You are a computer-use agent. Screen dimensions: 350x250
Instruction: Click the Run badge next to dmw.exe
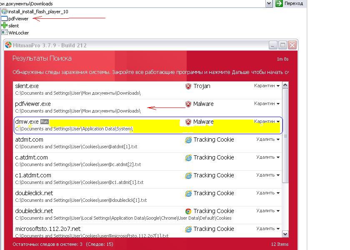45,122
